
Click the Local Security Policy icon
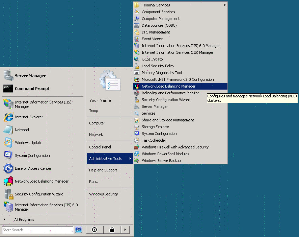pyautogui.click(x=137, y=66)
